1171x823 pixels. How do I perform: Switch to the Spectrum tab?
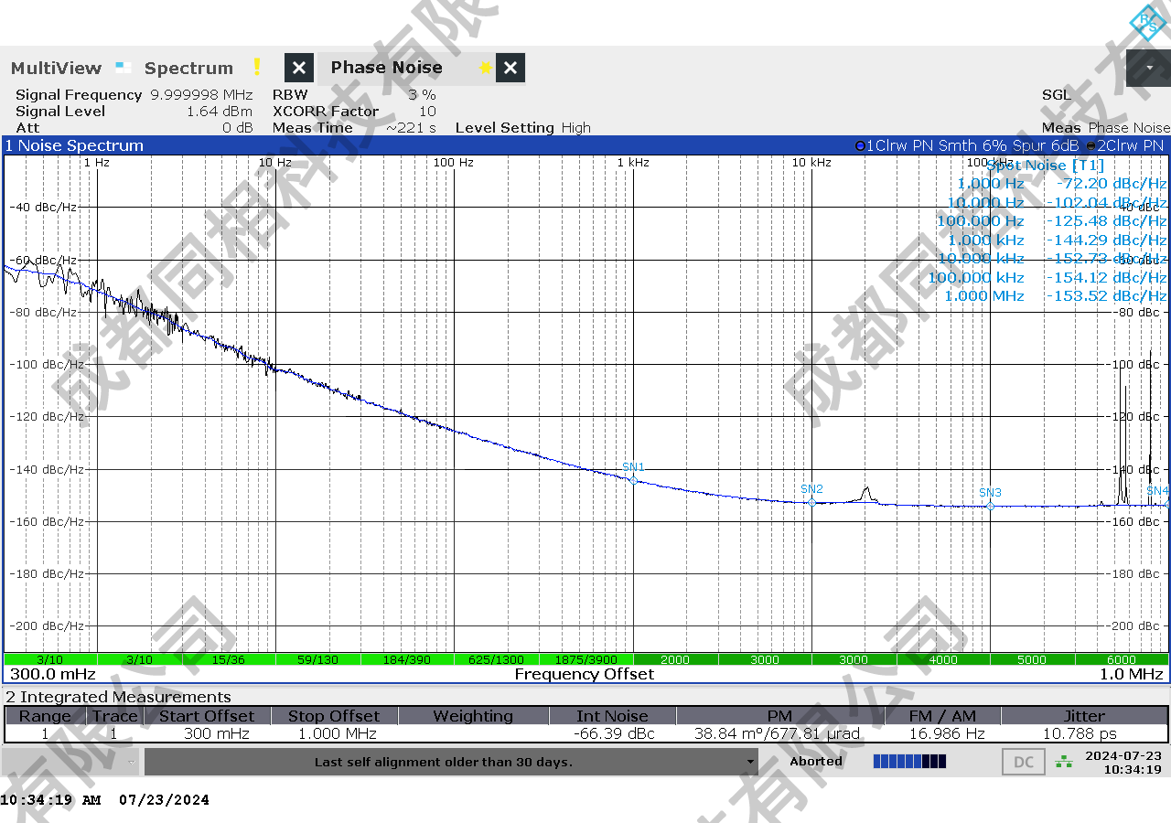click(x=188, y=69)
